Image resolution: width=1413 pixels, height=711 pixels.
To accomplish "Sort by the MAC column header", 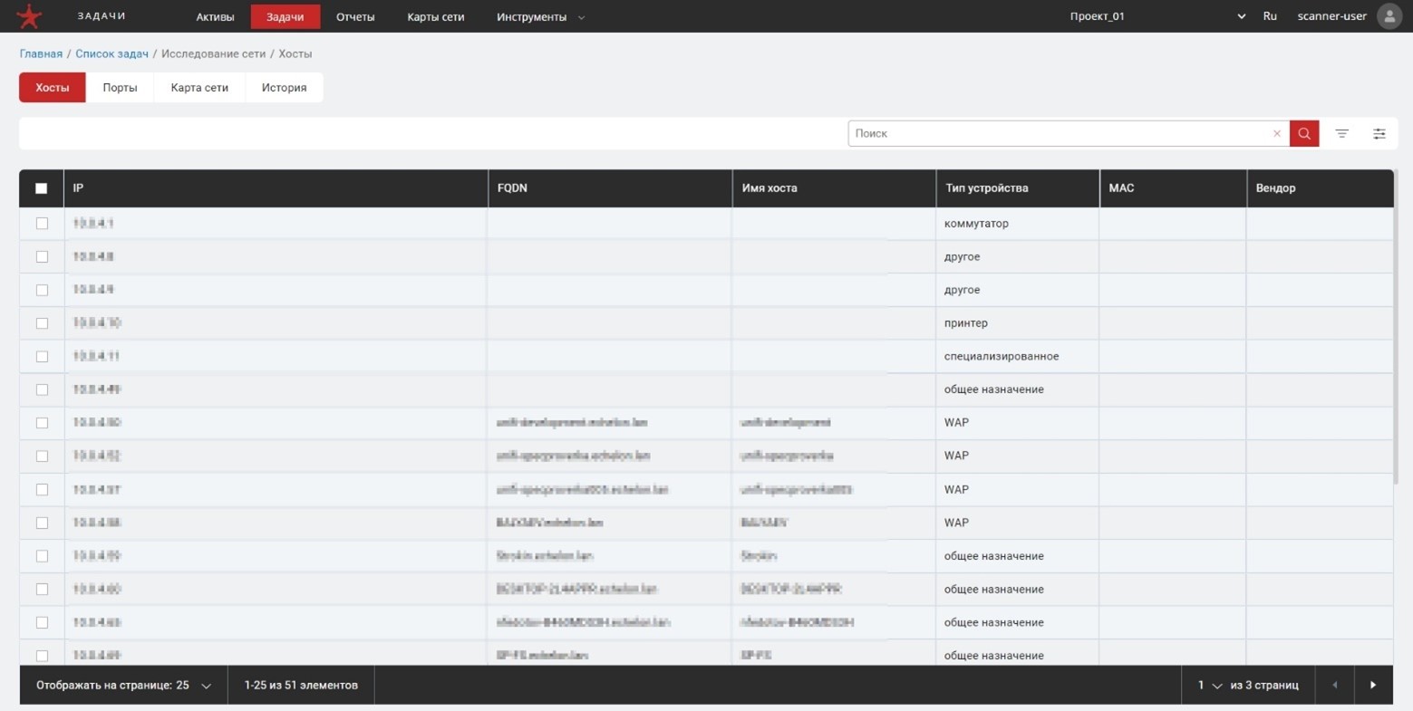I will point(1173,188).
